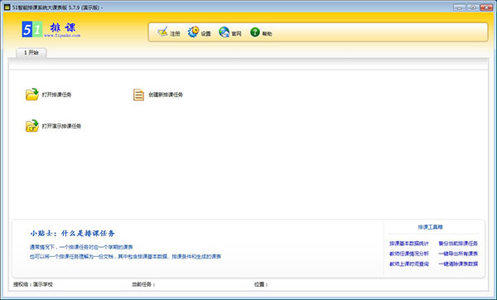Click the 当前任务 status bar entry
The height and width of the screenshot is (300, 497).
tap(143, 284)
